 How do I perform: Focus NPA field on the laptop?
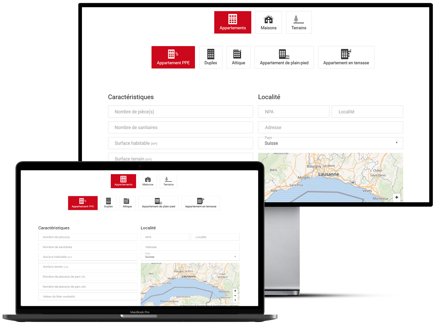[x=165, y=237]
